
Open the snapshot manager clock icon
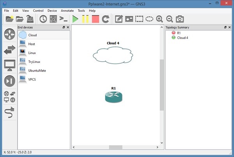[x=43, y=19]
